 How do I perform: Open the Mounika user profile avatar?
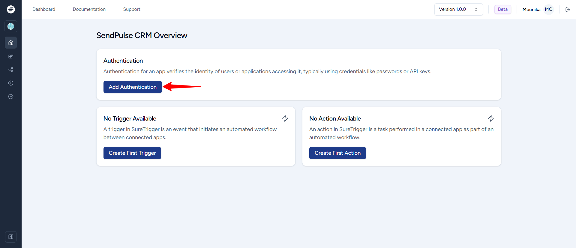548,10
